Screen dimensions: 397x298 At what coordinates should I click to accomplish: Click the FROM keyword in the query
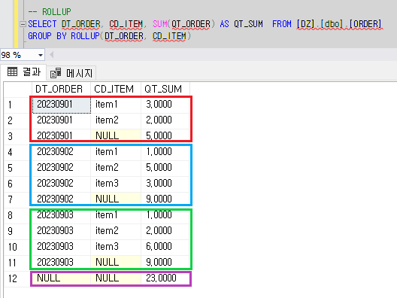click(x=282, y=24)
